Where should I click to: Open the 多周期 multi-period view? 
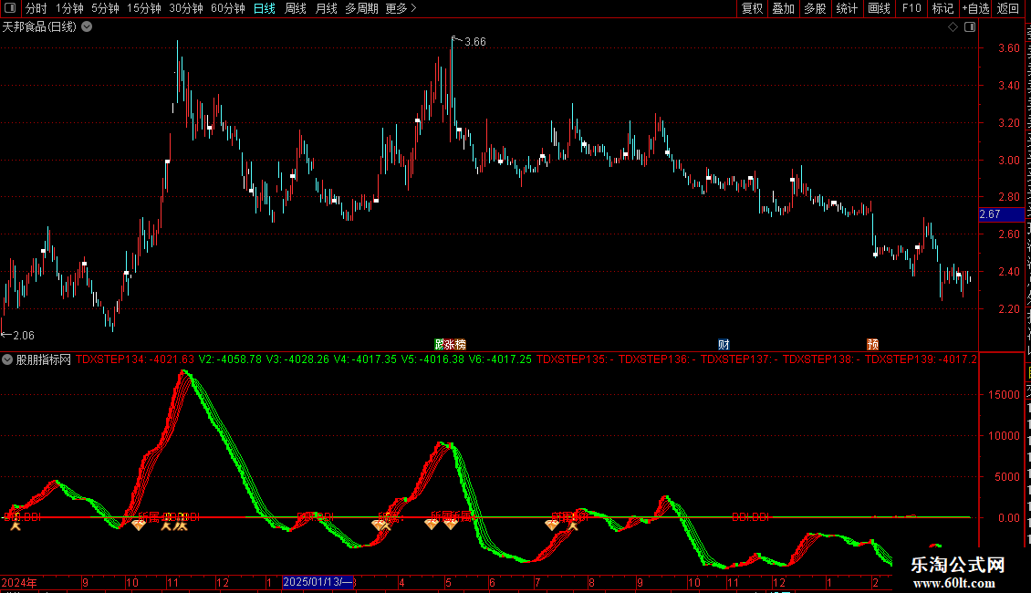pyautogui.click(x=361, y=8)
